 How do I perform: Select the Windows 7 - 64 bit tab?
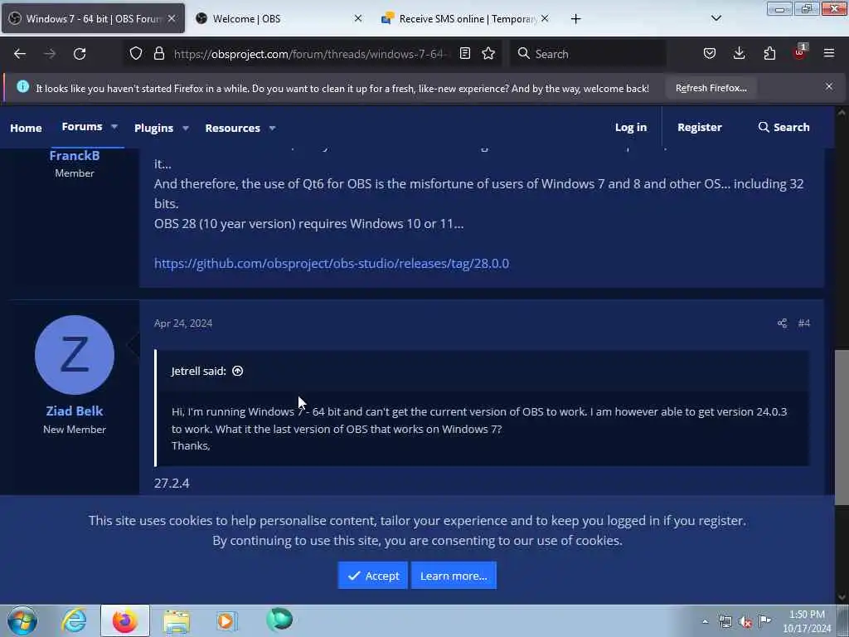pos(93,19)
